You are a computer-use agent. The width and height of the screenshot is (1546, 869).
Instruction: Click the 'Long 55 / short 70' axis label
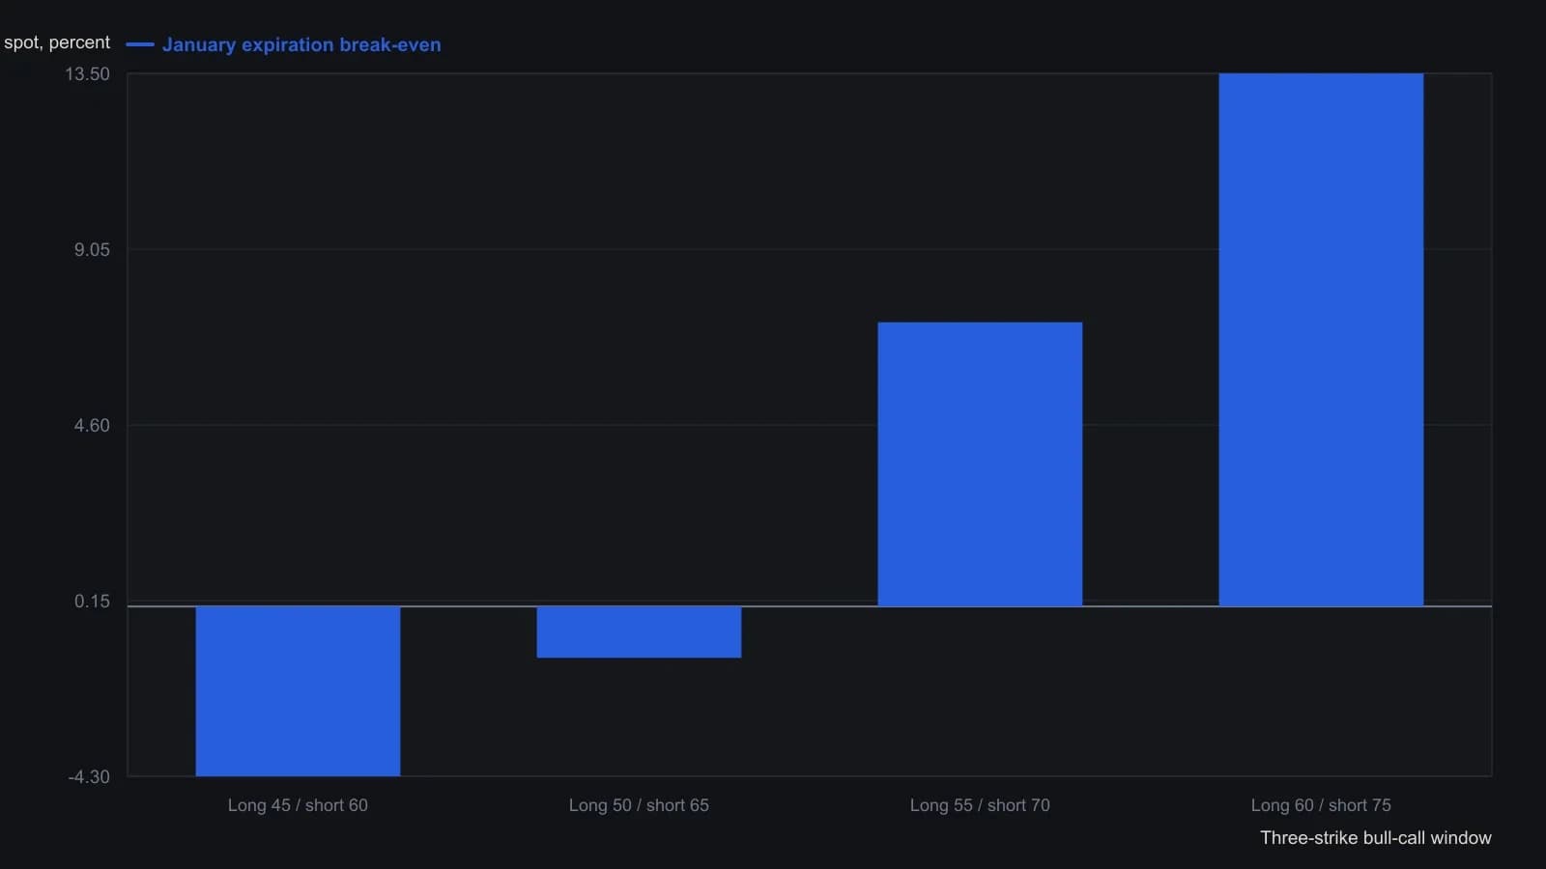pyautogui.click(x=980, y=805)
